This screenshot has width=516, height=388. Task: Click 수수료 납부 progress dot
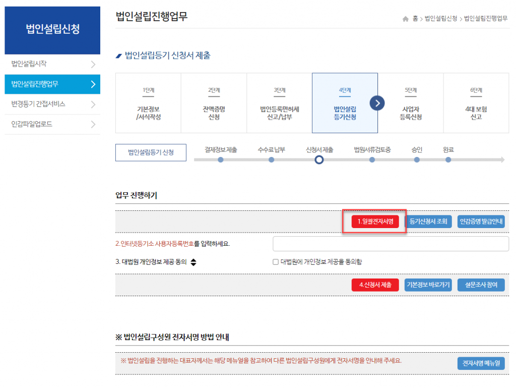click(271, 160)
